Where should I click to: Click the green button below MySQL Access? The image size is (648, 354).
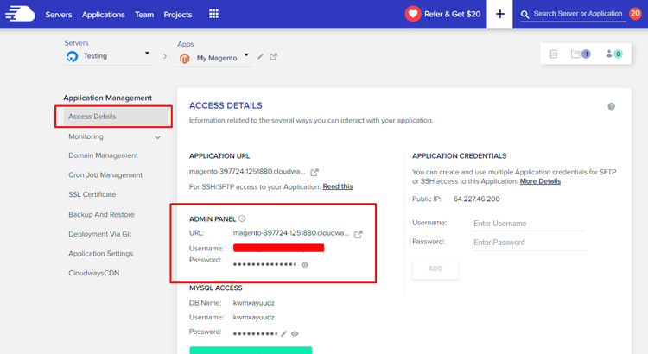(251, 351)
